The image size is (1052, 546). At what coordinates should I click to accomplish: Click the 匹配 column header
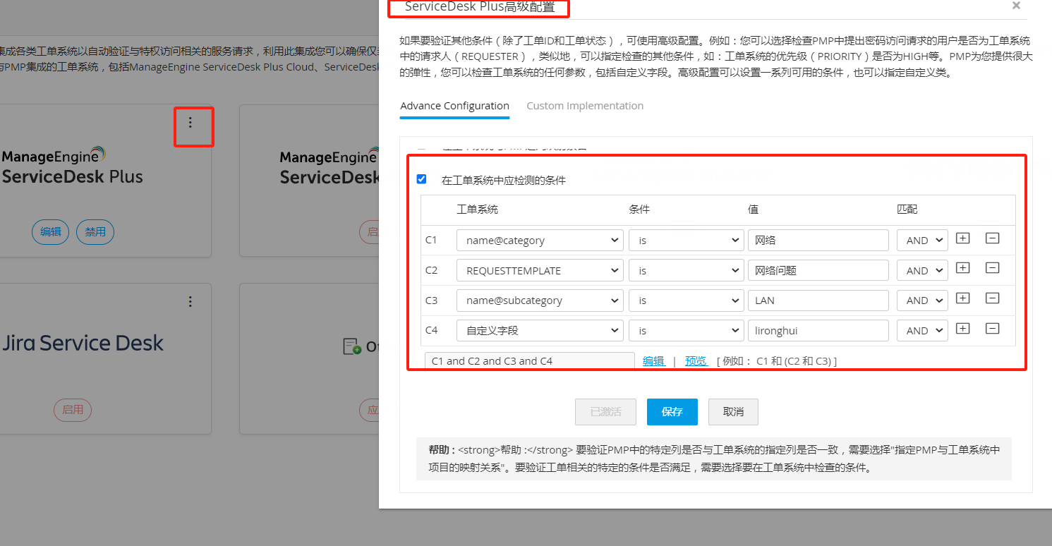(x=907, y=210)
